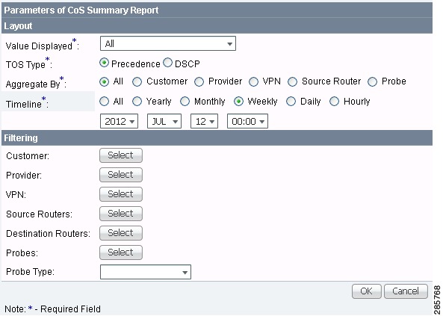Expand the year dropdown showing 2012
Image resolution: width=443 pixels, height=316 pixels.
pyautogui.click(x=119, y=121)
